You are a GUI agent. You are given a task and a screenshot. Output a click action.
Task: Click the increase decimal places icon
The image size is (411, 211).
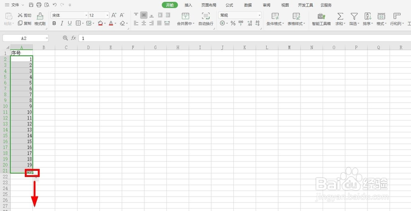coord(249,23)
